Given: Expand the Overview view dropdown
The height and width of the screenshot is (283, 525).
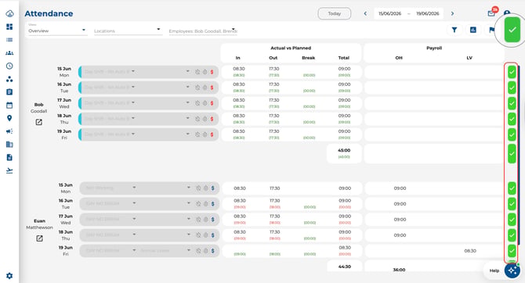Looking at the screenshot, I should (57, 30).
